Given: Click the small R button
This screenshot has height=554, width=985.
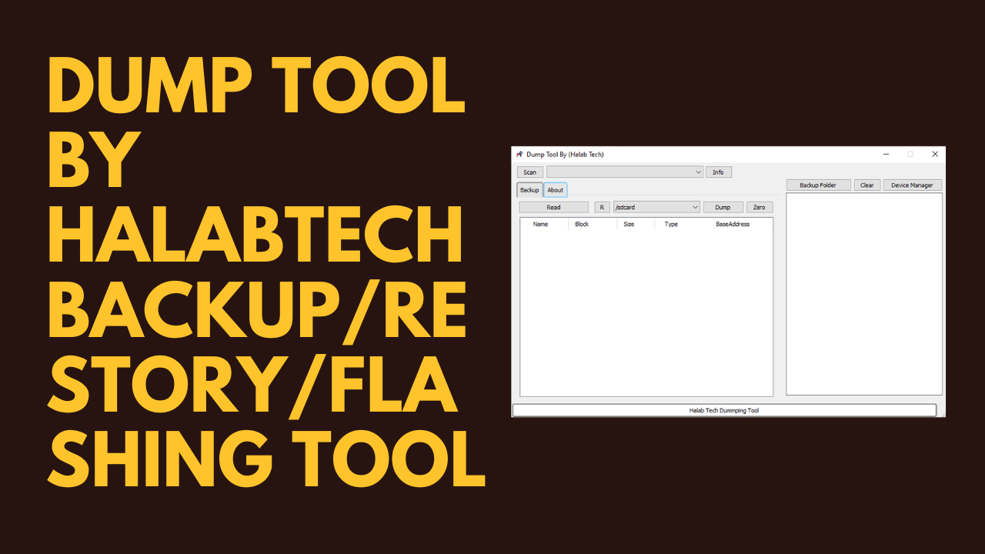Looking at the screenshot, I should pos(602,207).
